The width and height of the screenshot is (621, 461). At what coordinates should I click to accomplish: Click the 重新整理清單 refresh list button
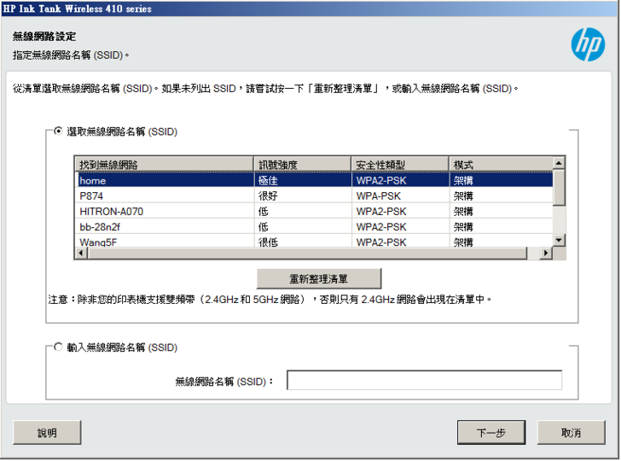coord(319,278)
